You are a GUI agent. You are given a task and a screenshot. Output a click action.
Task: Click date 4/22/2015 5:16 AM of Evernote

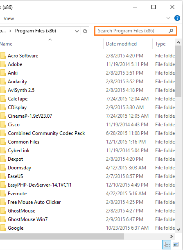126,194
